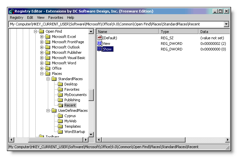238x158 pixels.
Task: Collapse the UserDefinedPlaces key
Action: point(48,111)
